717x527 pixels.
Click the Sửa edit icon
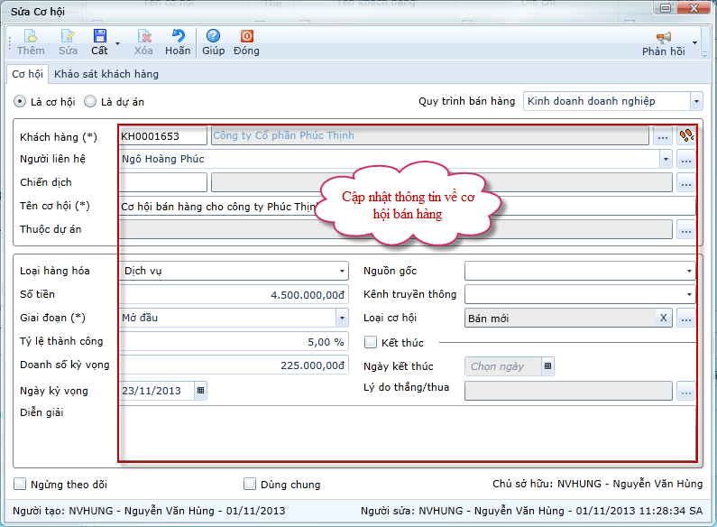(68, 37)
